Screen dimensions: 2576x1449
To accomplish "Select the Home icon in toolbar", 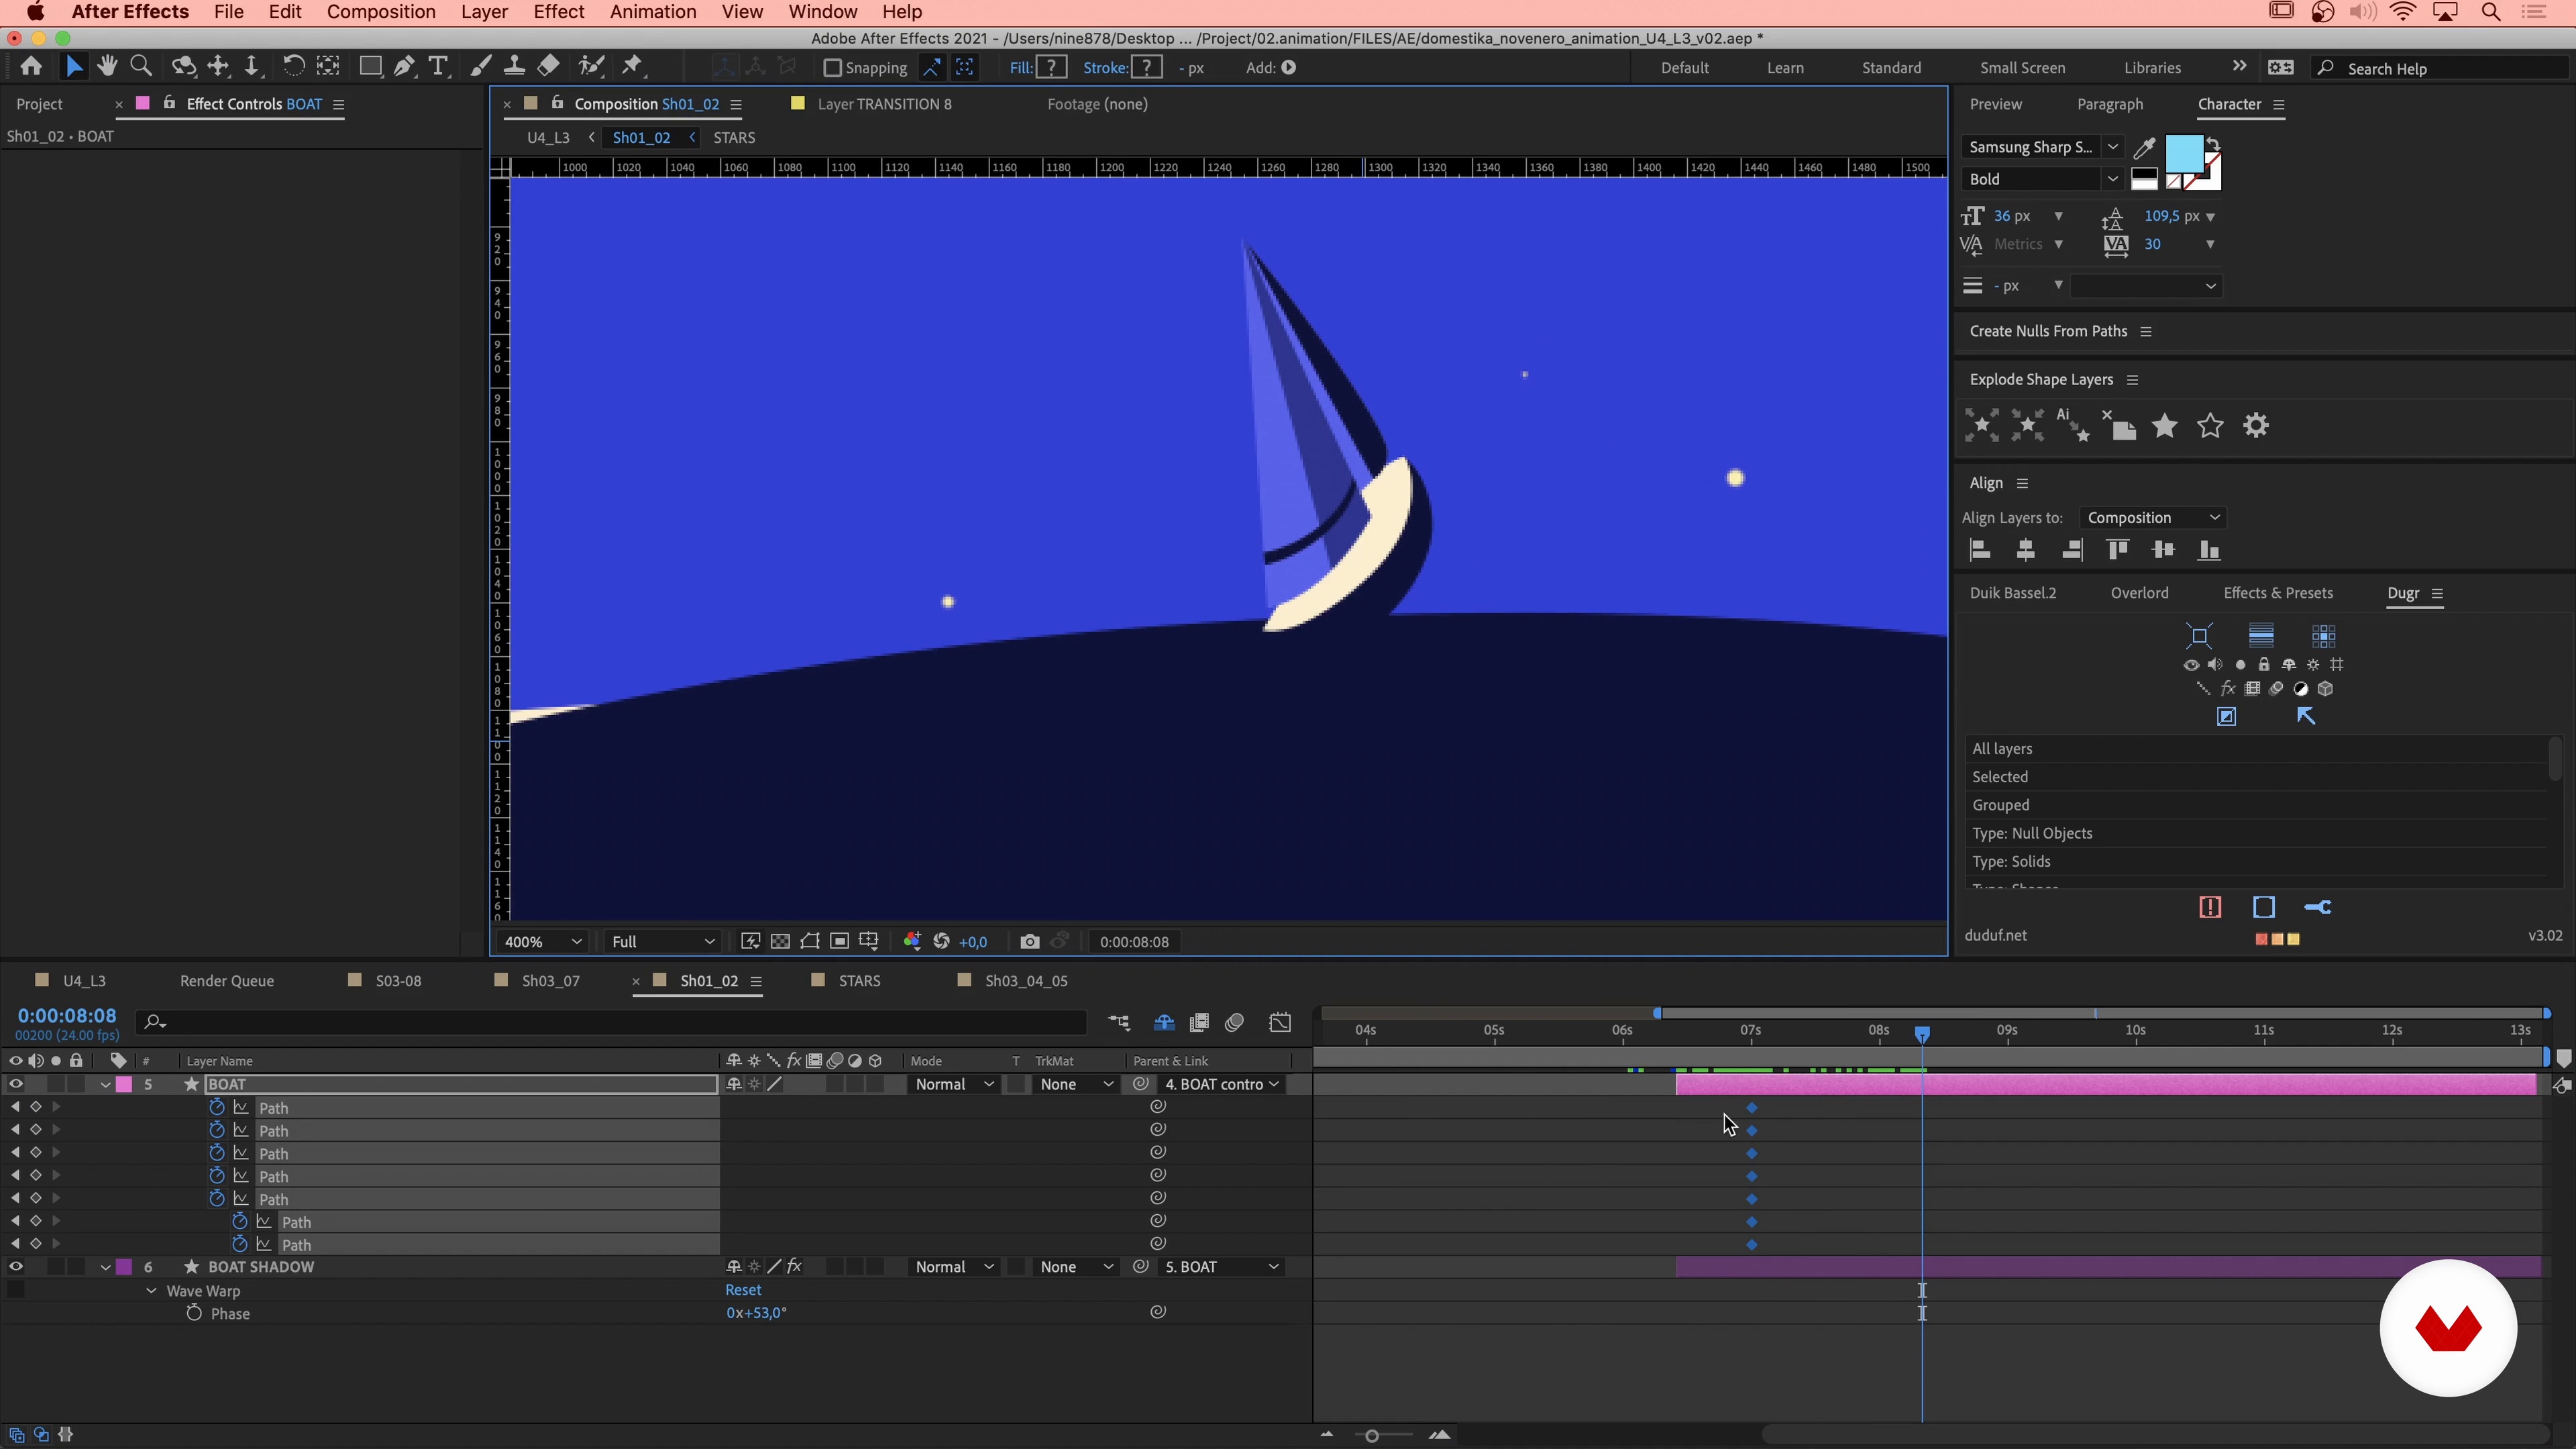I will 31,67.
